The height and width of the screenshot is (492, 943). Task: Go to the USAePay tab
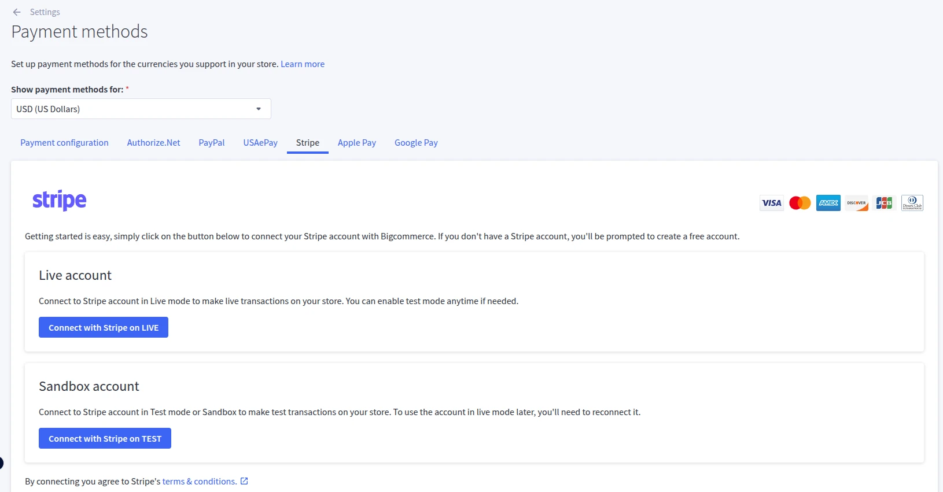click(260, 143)
